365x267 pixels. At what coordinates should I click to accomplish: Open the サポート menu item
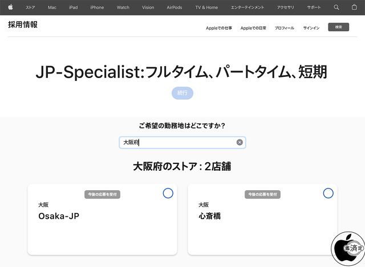(x=314, y=7)
